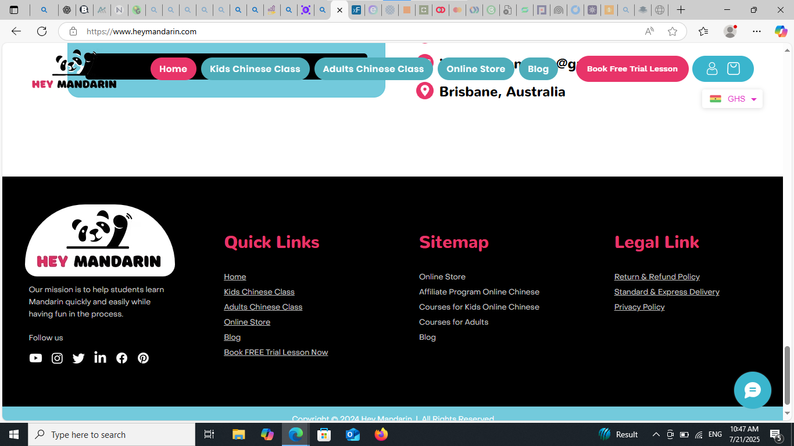Select Blog nav item in header
Image resolution: width=794 pixels, height=446 pixels.
(538, 69)
